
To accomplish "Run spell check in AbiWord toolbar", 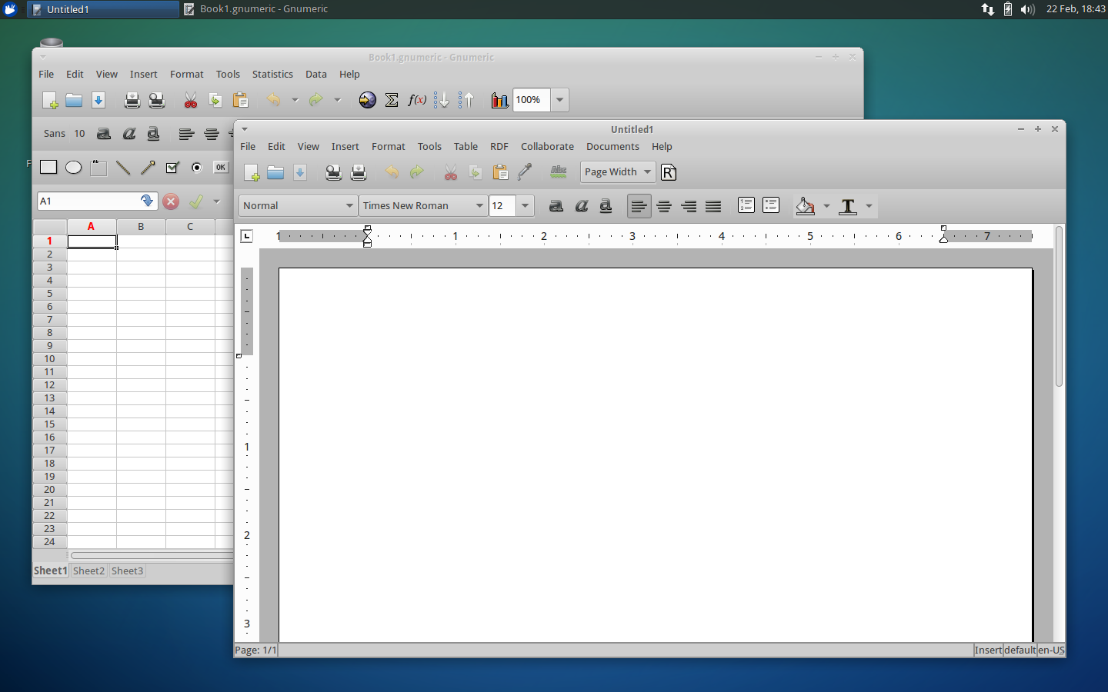I will [559, 172].
